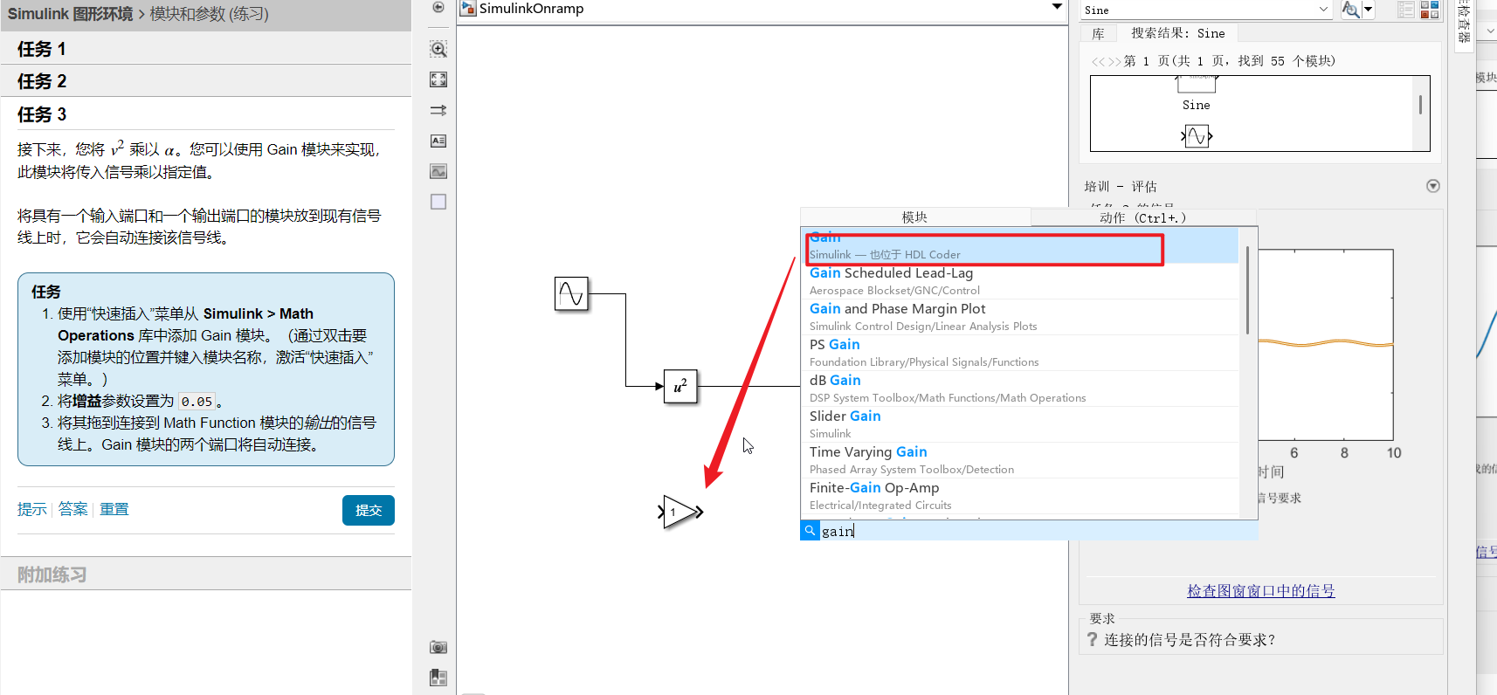The image size is (1497, 695).
Task: Click the Simulink 图形环境 breadcrumb
Action: [71, 14]
